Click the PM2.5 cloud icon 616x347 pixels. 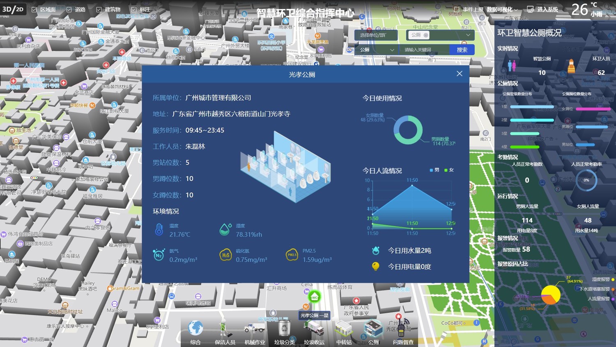(x=292, y=255)
